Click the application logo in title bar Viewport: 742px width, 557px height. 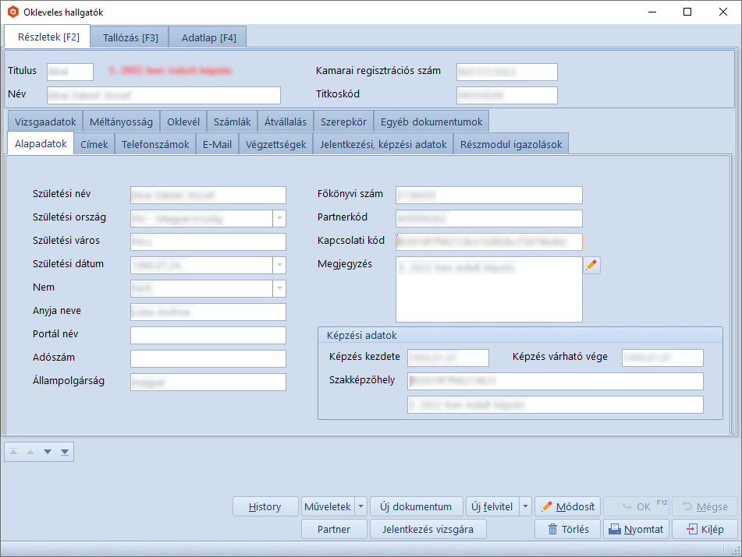pos(12,12)
